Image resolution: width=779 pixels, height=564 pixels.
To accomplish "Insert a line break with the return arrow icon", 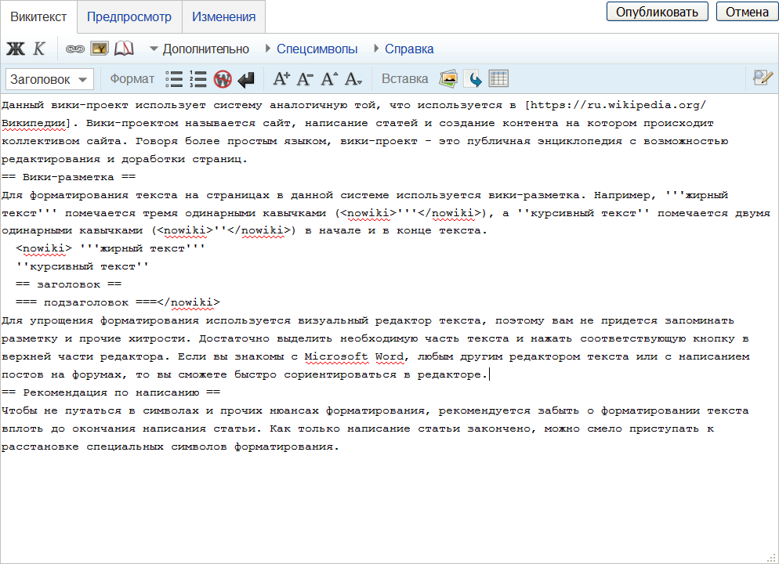I will pyautogui.click(x=246, y=79).
